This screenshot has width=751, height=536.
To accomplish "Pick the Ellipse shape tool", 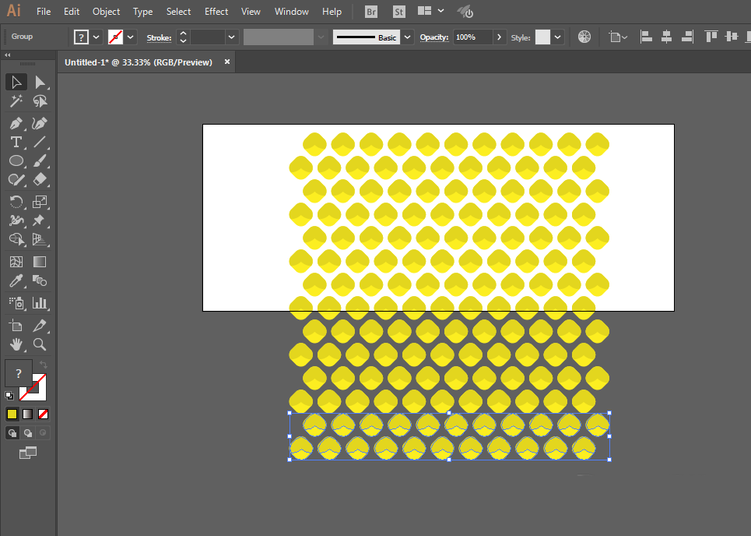I will 16,160.
